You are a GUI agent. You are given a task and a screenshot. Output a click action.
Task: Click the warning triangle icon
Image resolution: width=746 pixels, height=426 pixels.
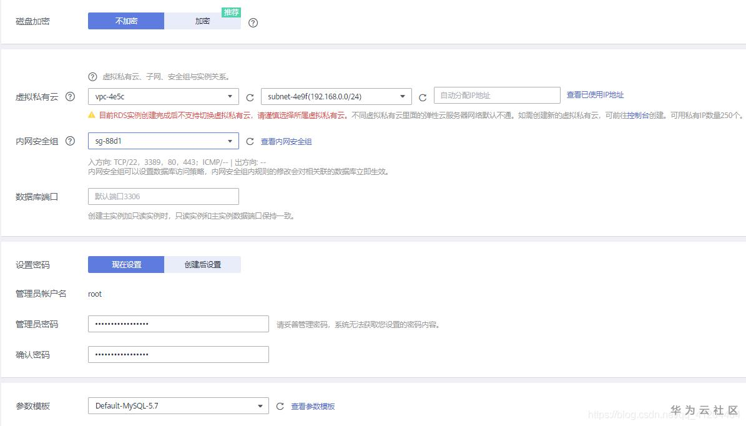(92, 115)
